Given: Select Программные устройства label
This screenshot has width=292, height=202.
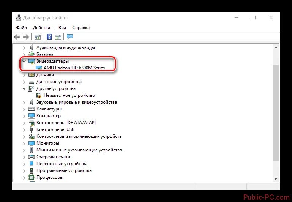Looking at the screenshot, I should click(x=64, y=170).
